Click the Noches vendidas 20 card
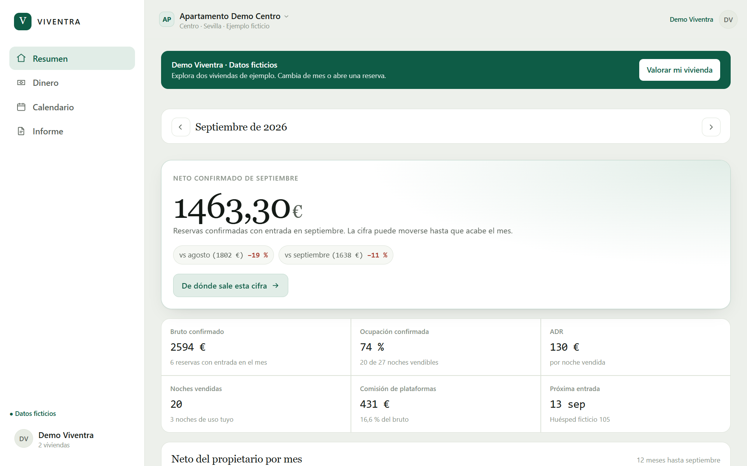Image resolution: width=747 pixels, height=466 pixels. (x=256, y=404)
